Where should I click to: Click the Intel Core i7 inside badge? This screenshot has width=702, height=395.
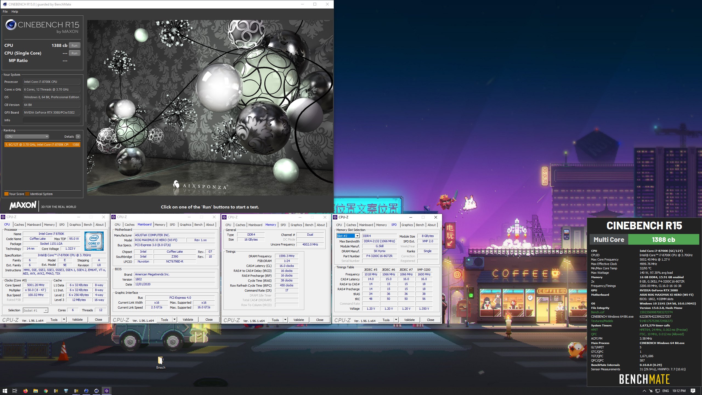(x=94, y=241)
